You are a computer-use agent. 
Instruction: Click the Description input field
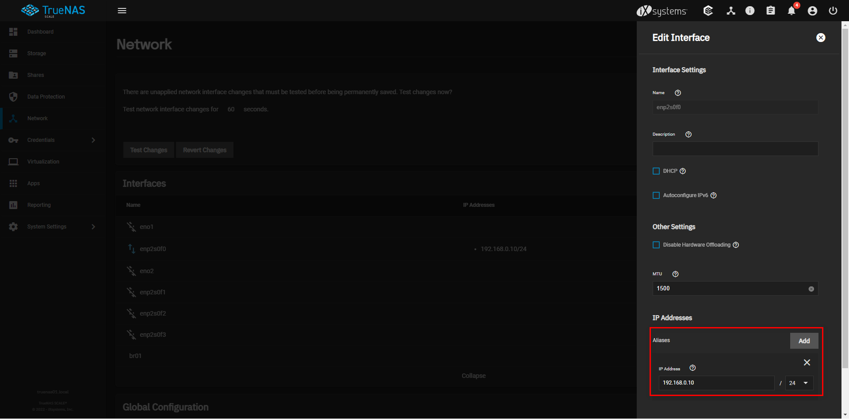(735, 149)
